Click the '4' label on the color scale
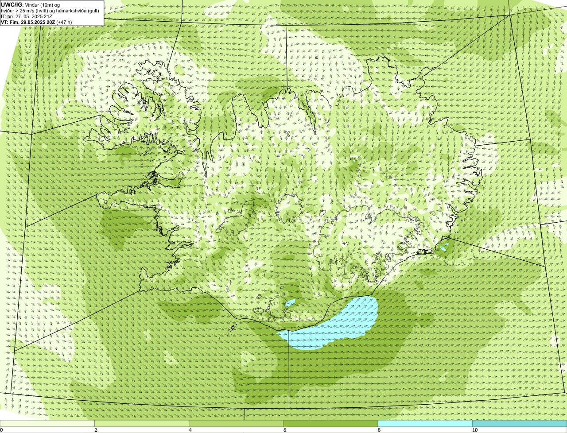The height and width of the screenshot is (433, 567). (190, 430)
